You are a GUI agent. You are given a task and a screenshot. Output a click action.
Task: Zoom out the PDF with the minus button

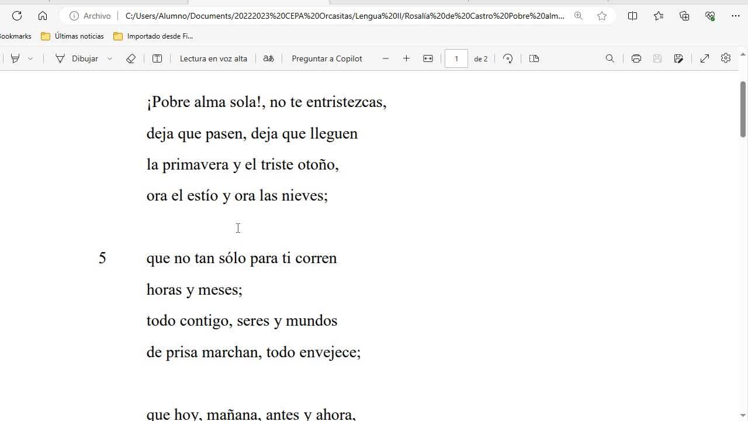pyautogui.click(x=386, y=58)
